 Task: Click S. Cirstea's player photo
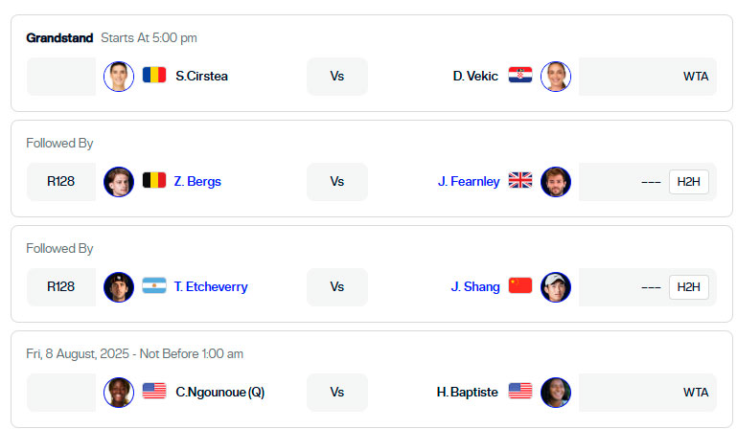point(119,77)
